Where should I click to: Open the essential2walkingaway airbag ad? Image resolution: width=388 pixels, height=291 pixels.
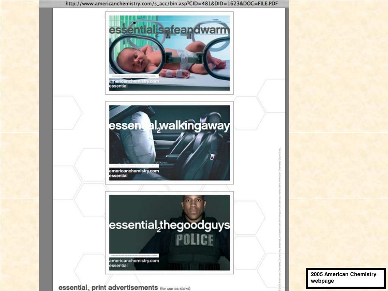pyautogui.click(x=169, y=143)
